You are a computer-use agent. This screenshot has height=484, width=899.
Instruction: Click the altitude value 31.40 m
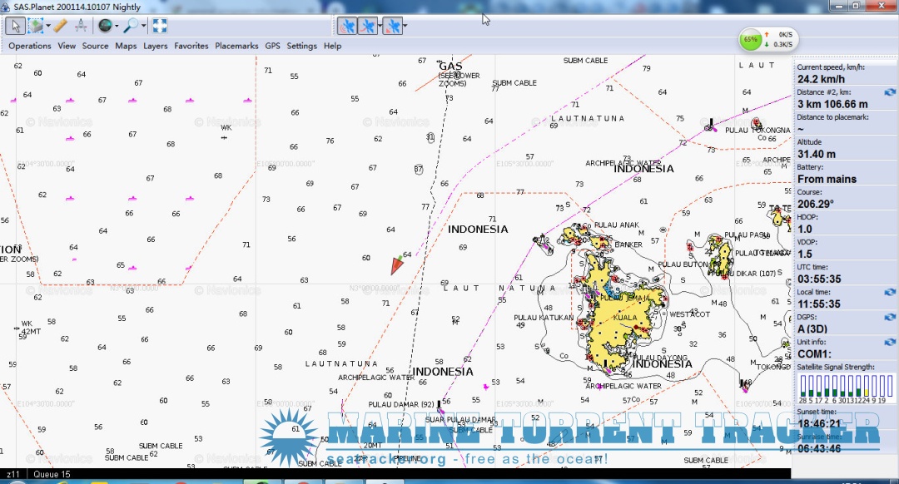pyautogui.click(x=817, y=154)
